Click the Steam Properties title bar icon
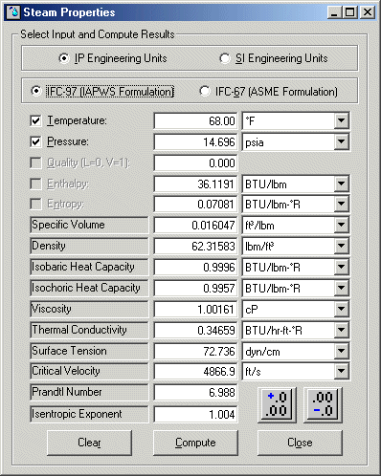This screenshot has width=381, height=476. point(13,12)
